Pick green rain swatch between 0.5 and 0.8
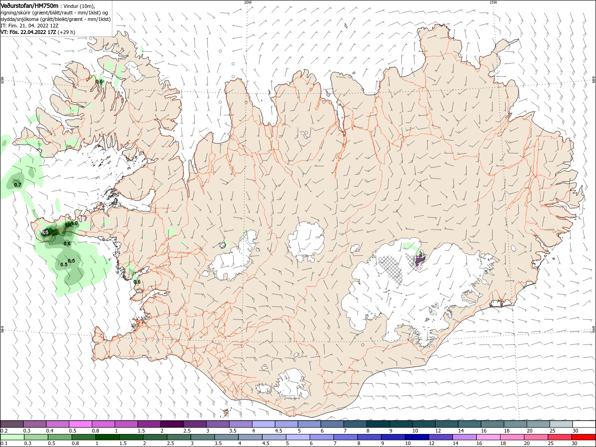Image resolution: width=596 pixels, height=447 pixels. point(60,437)
